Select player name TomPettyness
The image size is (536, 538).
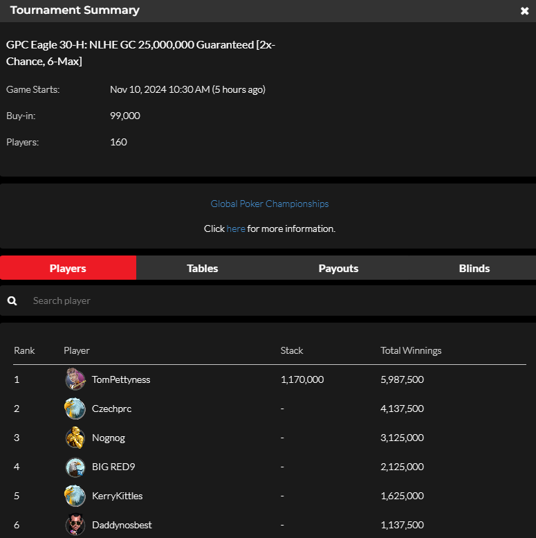pyautogui.click(x=121, y=379)
